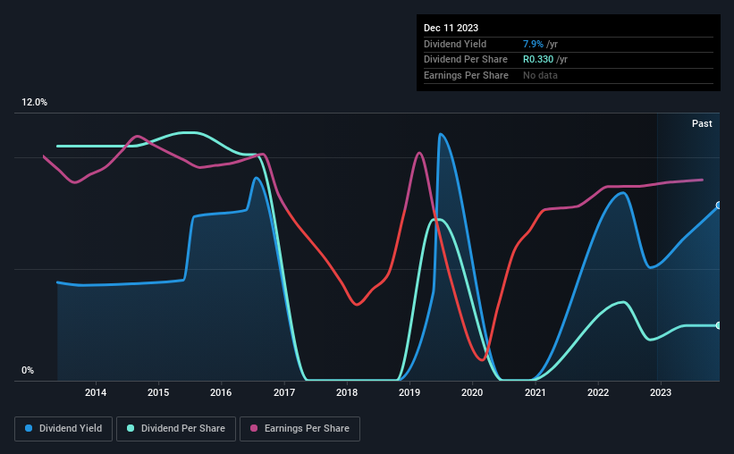
Task: Select the Dividend Per Share endpoint marker
Action: pos(719,325)
